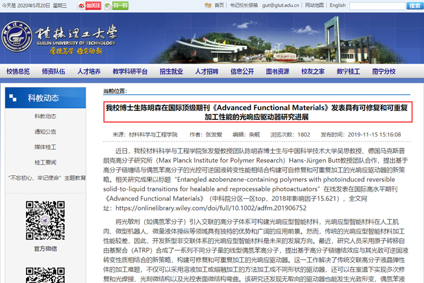Switch site language to English
The height and width of the screenshot is (283, 424).
(338, 5)
